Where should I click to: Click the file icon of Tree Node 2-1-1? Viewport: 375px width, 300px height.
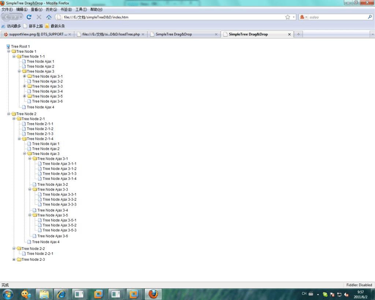[24, 124]
